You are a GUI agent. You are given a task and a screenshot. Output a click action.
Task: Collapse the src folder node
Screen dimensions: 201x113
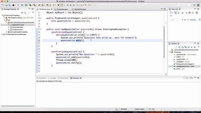pos(4,20)
